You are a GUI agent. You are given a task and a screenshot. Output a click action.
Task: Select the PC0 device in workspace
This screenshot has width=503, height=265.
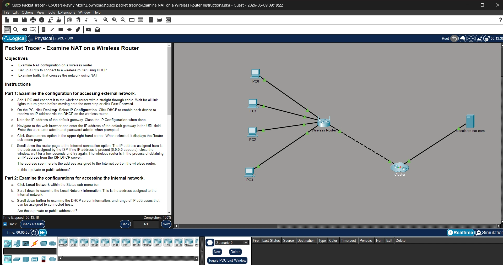[255, 74]
